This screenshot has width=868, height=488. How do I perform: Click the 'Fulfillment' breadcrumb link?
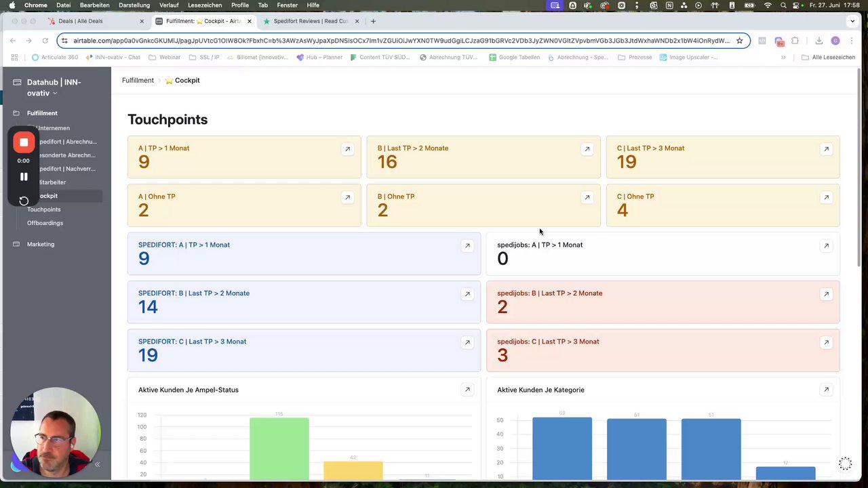tap(138, 80)
